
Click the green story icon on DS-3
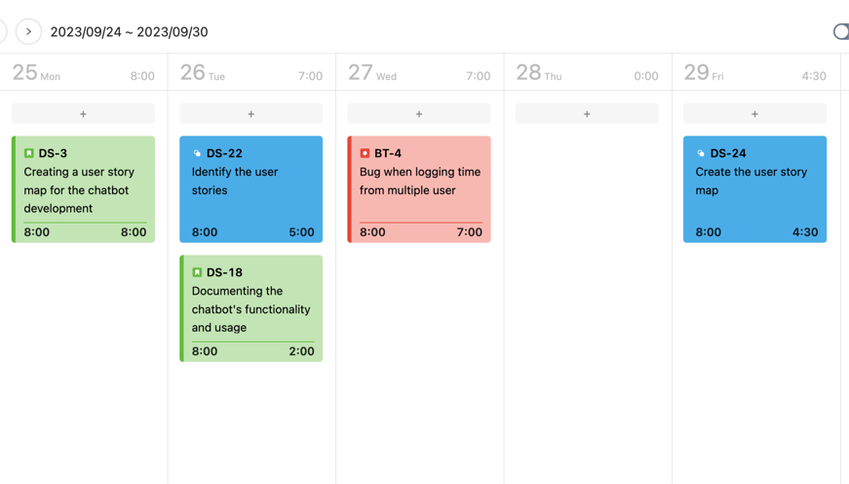click(29, 153)
